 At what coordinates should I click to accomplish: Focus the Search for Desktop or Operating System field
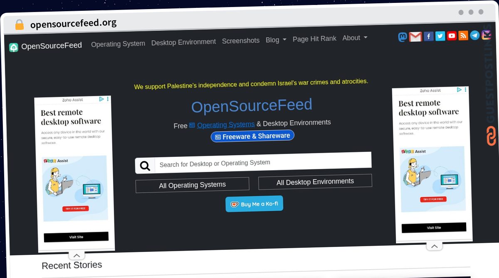[263, 163]
